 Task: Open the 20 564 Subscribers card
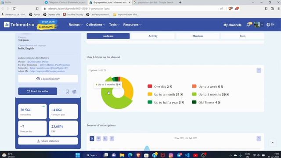point(32,111)
